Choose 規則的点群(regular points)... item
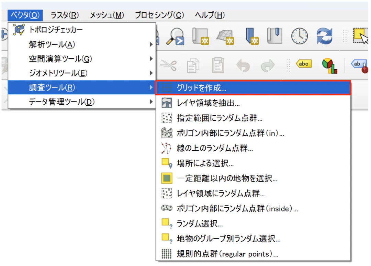 (253, 254)
